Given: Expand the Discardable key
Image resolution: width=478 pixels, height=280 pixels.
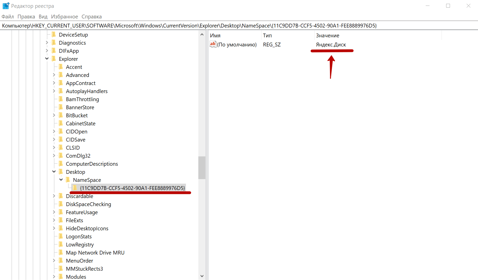Looking at the screenshot, I should [x=54, y=196].
